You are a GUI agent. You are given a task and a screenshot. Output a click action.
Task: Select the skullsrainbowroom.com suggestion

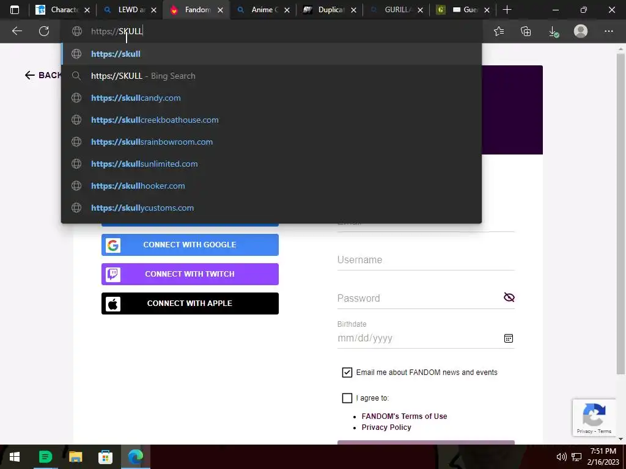(271, 142)
